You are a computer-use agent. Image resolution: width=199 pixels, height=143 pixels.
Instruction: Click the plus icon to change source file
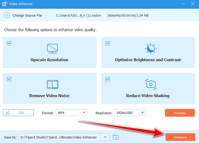(x=7, y=15)
